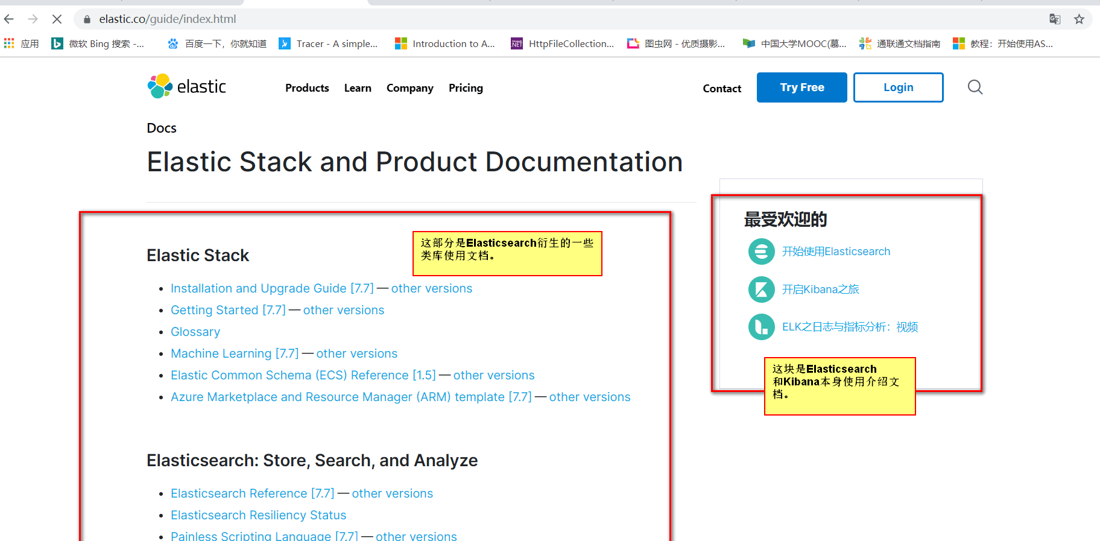The width and height of the screenshot is (1100, 541).
Task: Open the Bing search bookmark
Action: [x=98, y=43]
